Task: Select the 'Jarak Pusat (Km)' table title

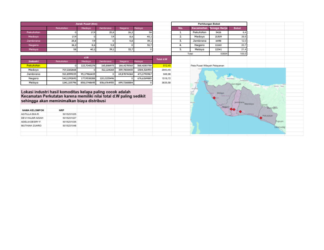Action: pyautogui.click(x=86, y=24)
